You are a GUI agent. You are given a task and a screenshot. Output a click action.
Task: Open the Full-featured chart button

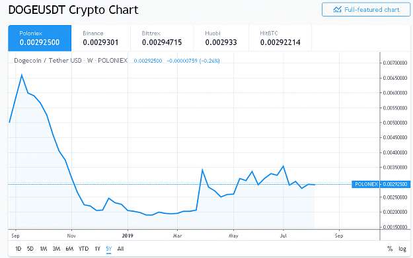(366, 10)
